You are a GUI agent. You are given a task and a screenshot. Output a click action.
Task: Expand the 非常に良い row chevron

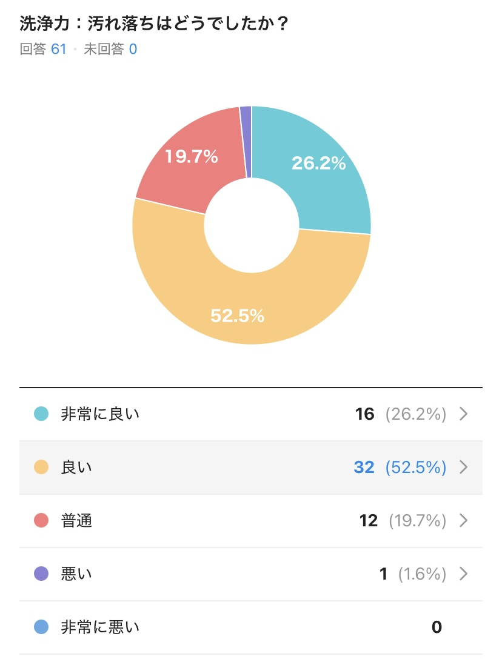(x=464, y=414)
